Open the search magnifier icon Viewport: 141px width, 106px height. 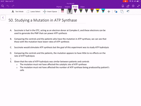pyautogui.click(x=3, y=6)
